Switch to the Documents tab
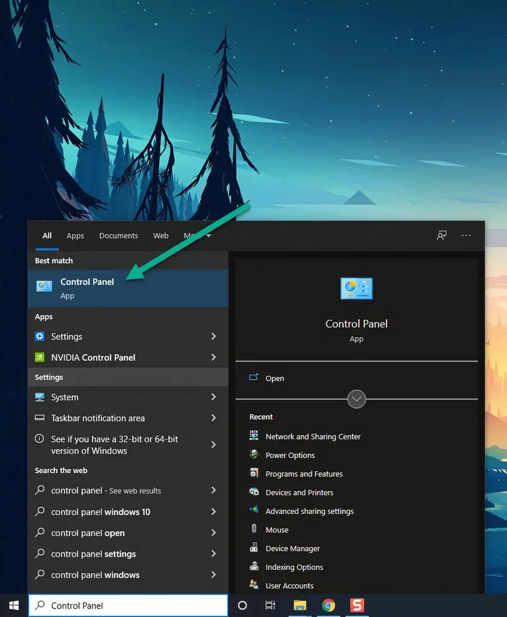The width and height of the screenshot is (507, 617). (x=119, y=236)
